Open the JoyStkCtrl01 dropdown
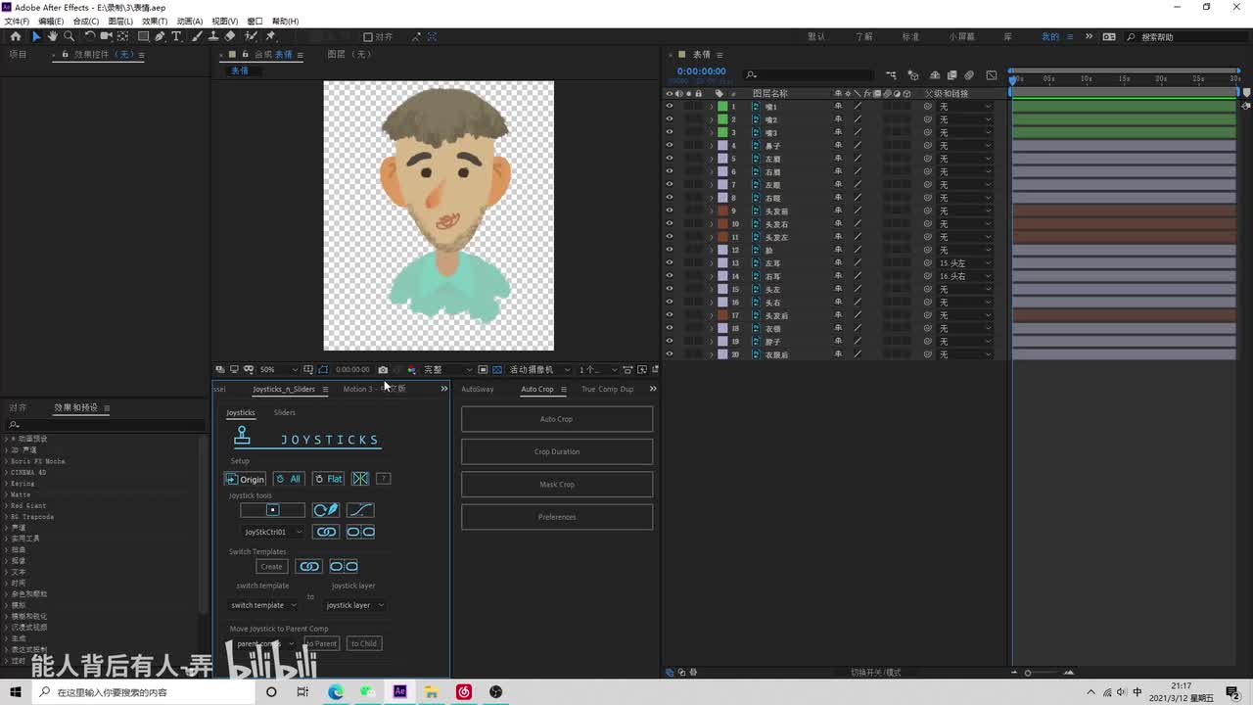This screenshot has height=705, width=1253. coord(271,532)
